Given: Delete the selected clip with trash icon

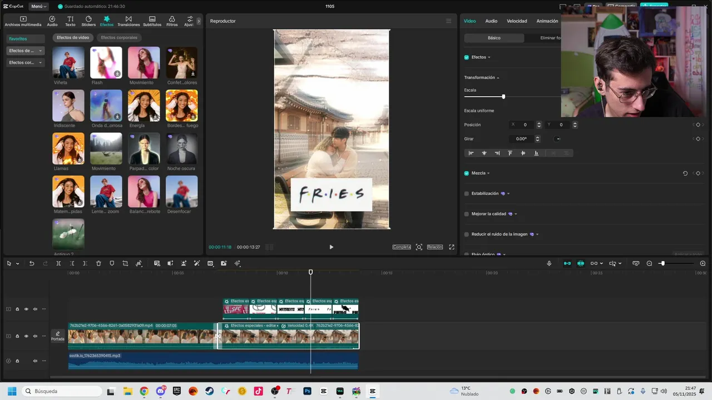Looking at the screenshot, I should click(x=98, y=263).
